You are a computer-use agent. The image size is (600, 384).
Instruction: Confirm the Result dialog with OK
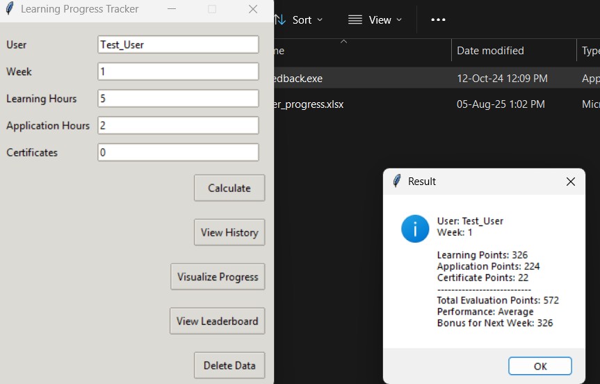(540, 366)
